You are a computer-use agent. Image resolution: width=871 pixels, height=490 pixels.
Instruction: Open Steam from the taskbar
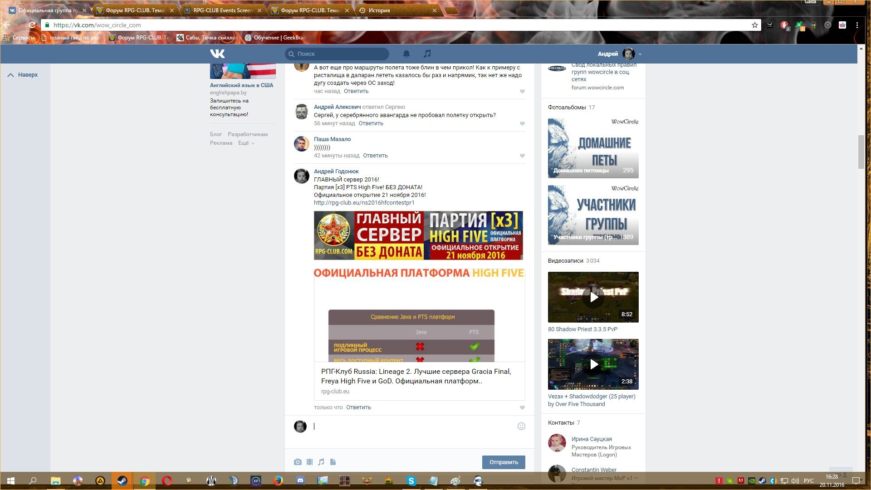[122, 481]
